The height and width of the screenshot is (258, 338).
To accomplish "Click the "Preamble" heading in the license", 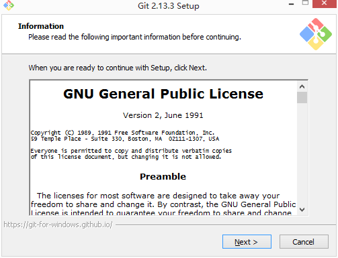I will pos(163,176).
